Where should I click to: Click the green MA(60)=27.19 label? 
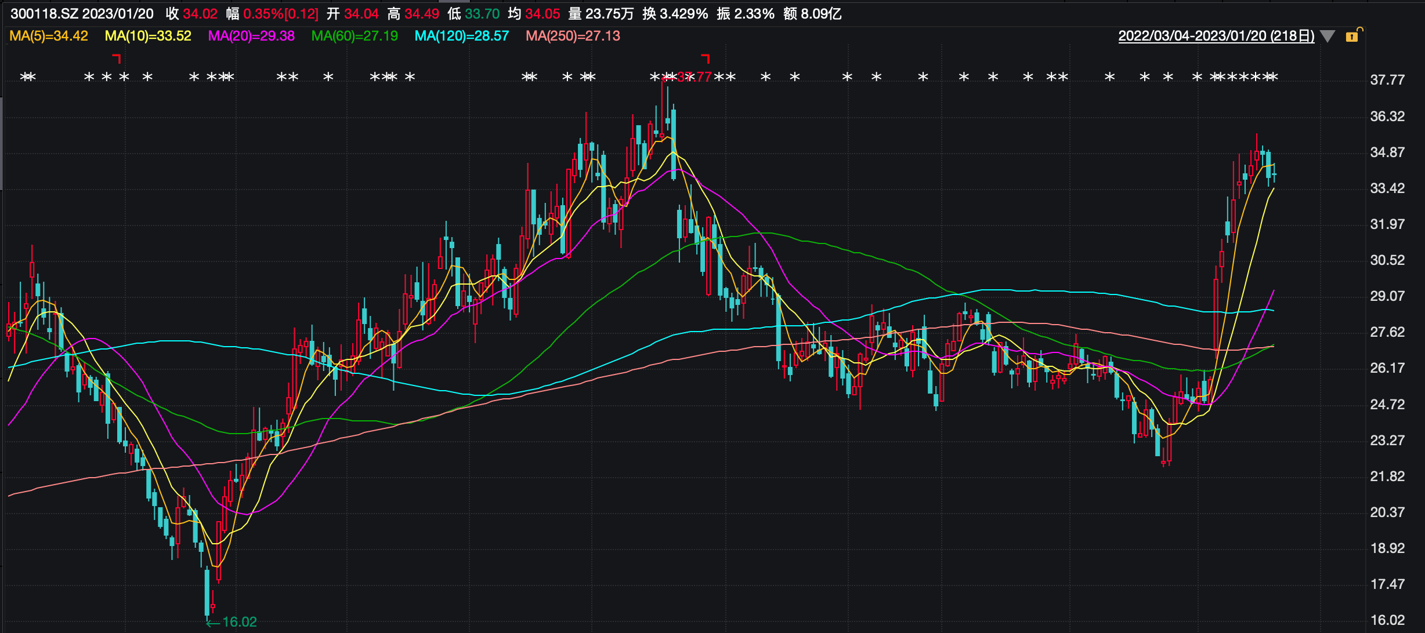(x=355, y=36)
